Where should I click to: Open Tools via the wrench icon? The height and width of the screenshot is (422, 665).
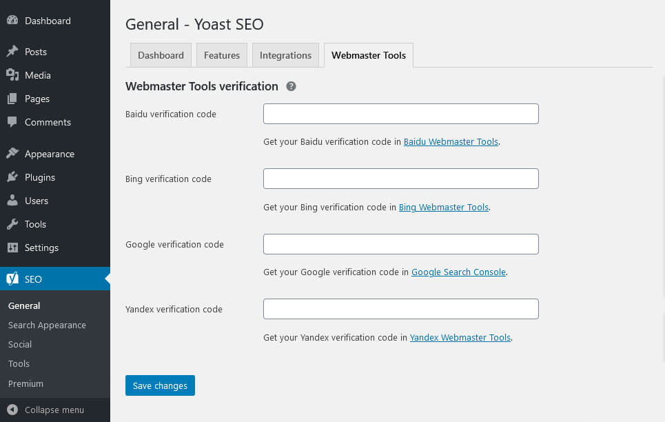[12, 224]
